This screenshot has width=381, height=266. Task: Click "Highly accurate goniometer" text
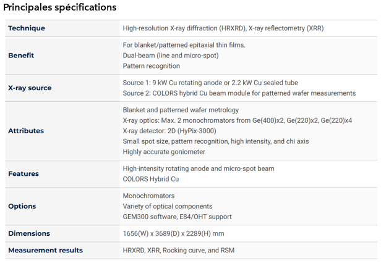[x=164, y=152]
